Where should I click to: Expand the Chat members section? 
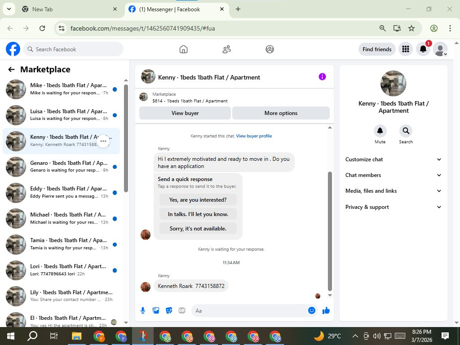pyautogui.click(x=393, y=175)
